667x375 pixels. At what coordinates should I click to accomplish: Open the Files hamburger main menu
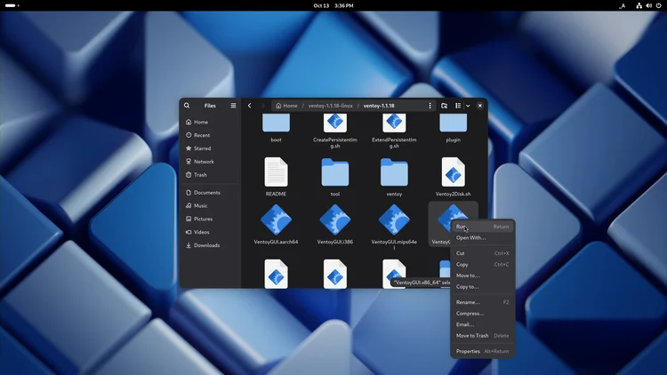(233, 106)
